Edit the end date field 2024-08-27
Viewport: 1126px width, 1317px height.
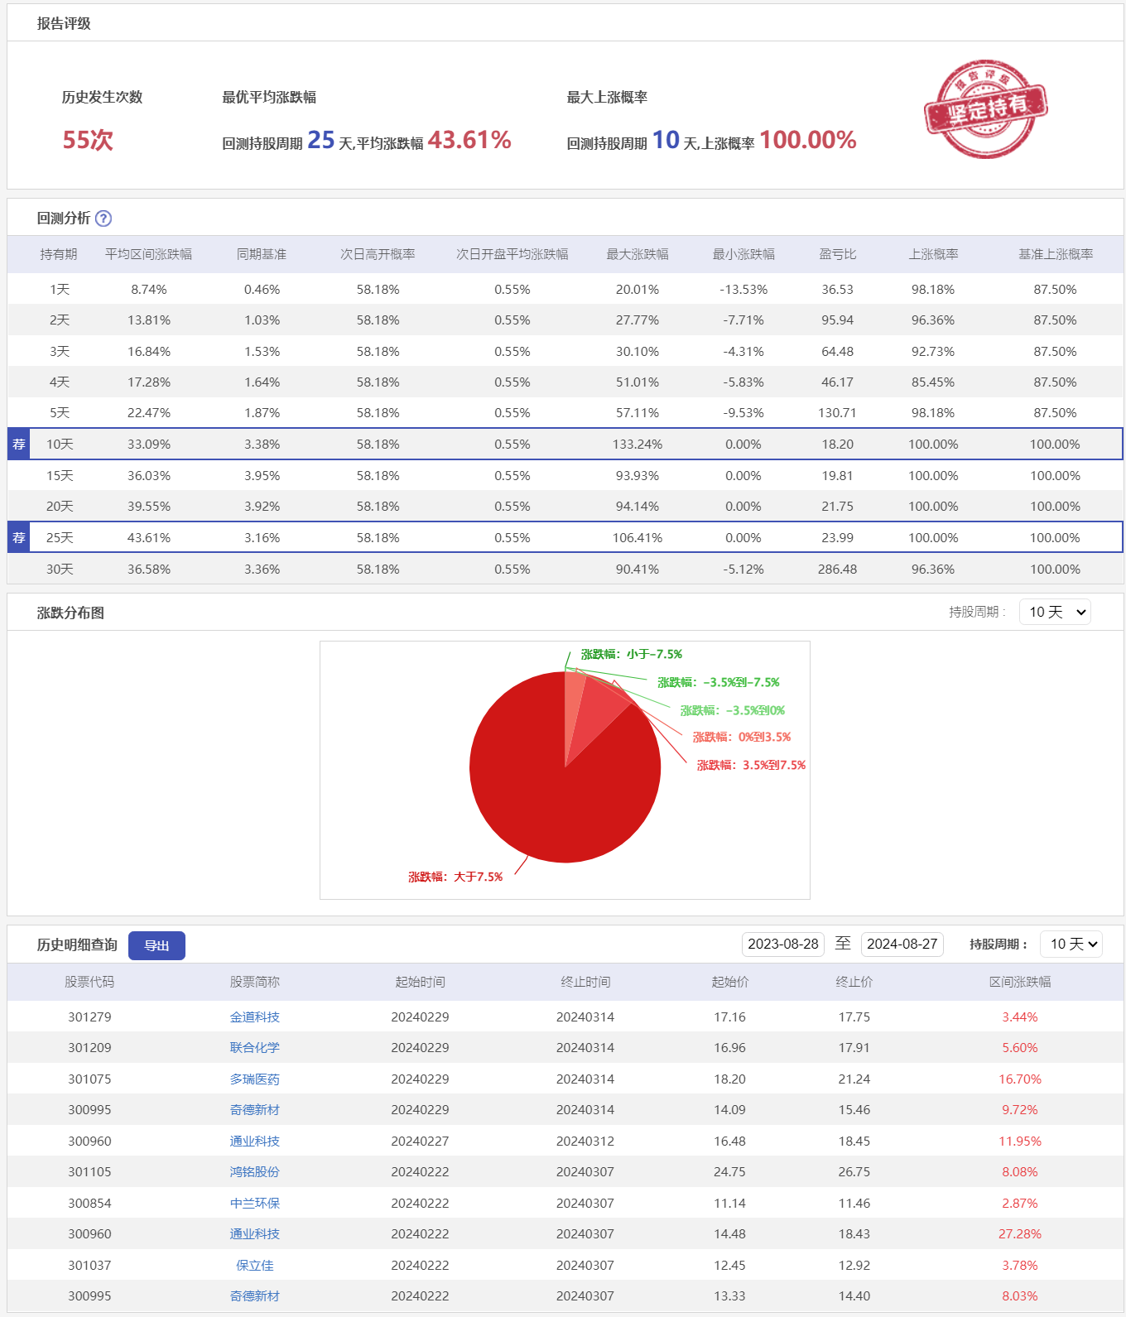(x=902, y=944)
